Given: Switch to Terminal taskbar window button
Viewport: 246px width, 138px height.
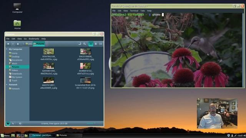Looking at the screenshot, I should point(42,135).
